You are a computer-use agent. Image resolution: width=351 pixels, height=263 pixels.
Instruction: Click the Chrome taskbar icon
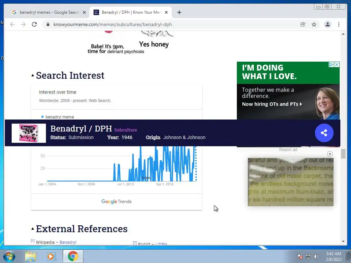pos(73,256)
